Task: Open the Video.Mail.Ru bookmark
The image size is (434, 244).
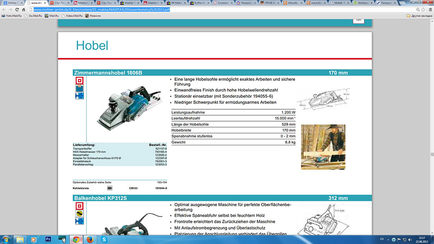Action: click(x=72, y=16)
